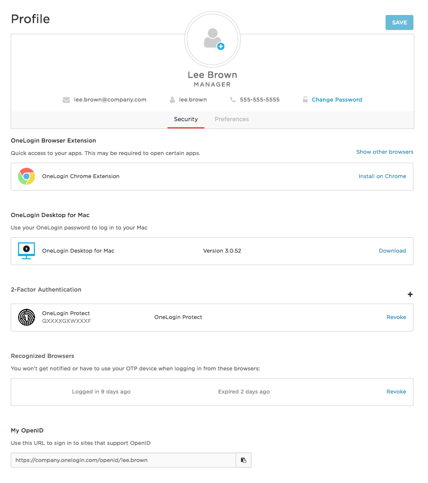
Task: Revoke the OneLogin Protect device
Action: (396, 317)
